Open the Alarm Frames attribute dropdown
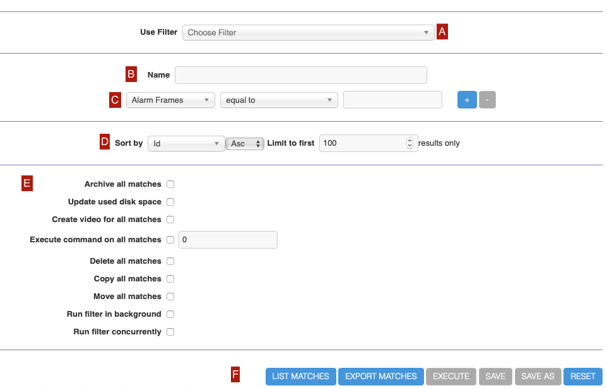The height and width of the screenshot is (388, 607). tap(170, 100)
